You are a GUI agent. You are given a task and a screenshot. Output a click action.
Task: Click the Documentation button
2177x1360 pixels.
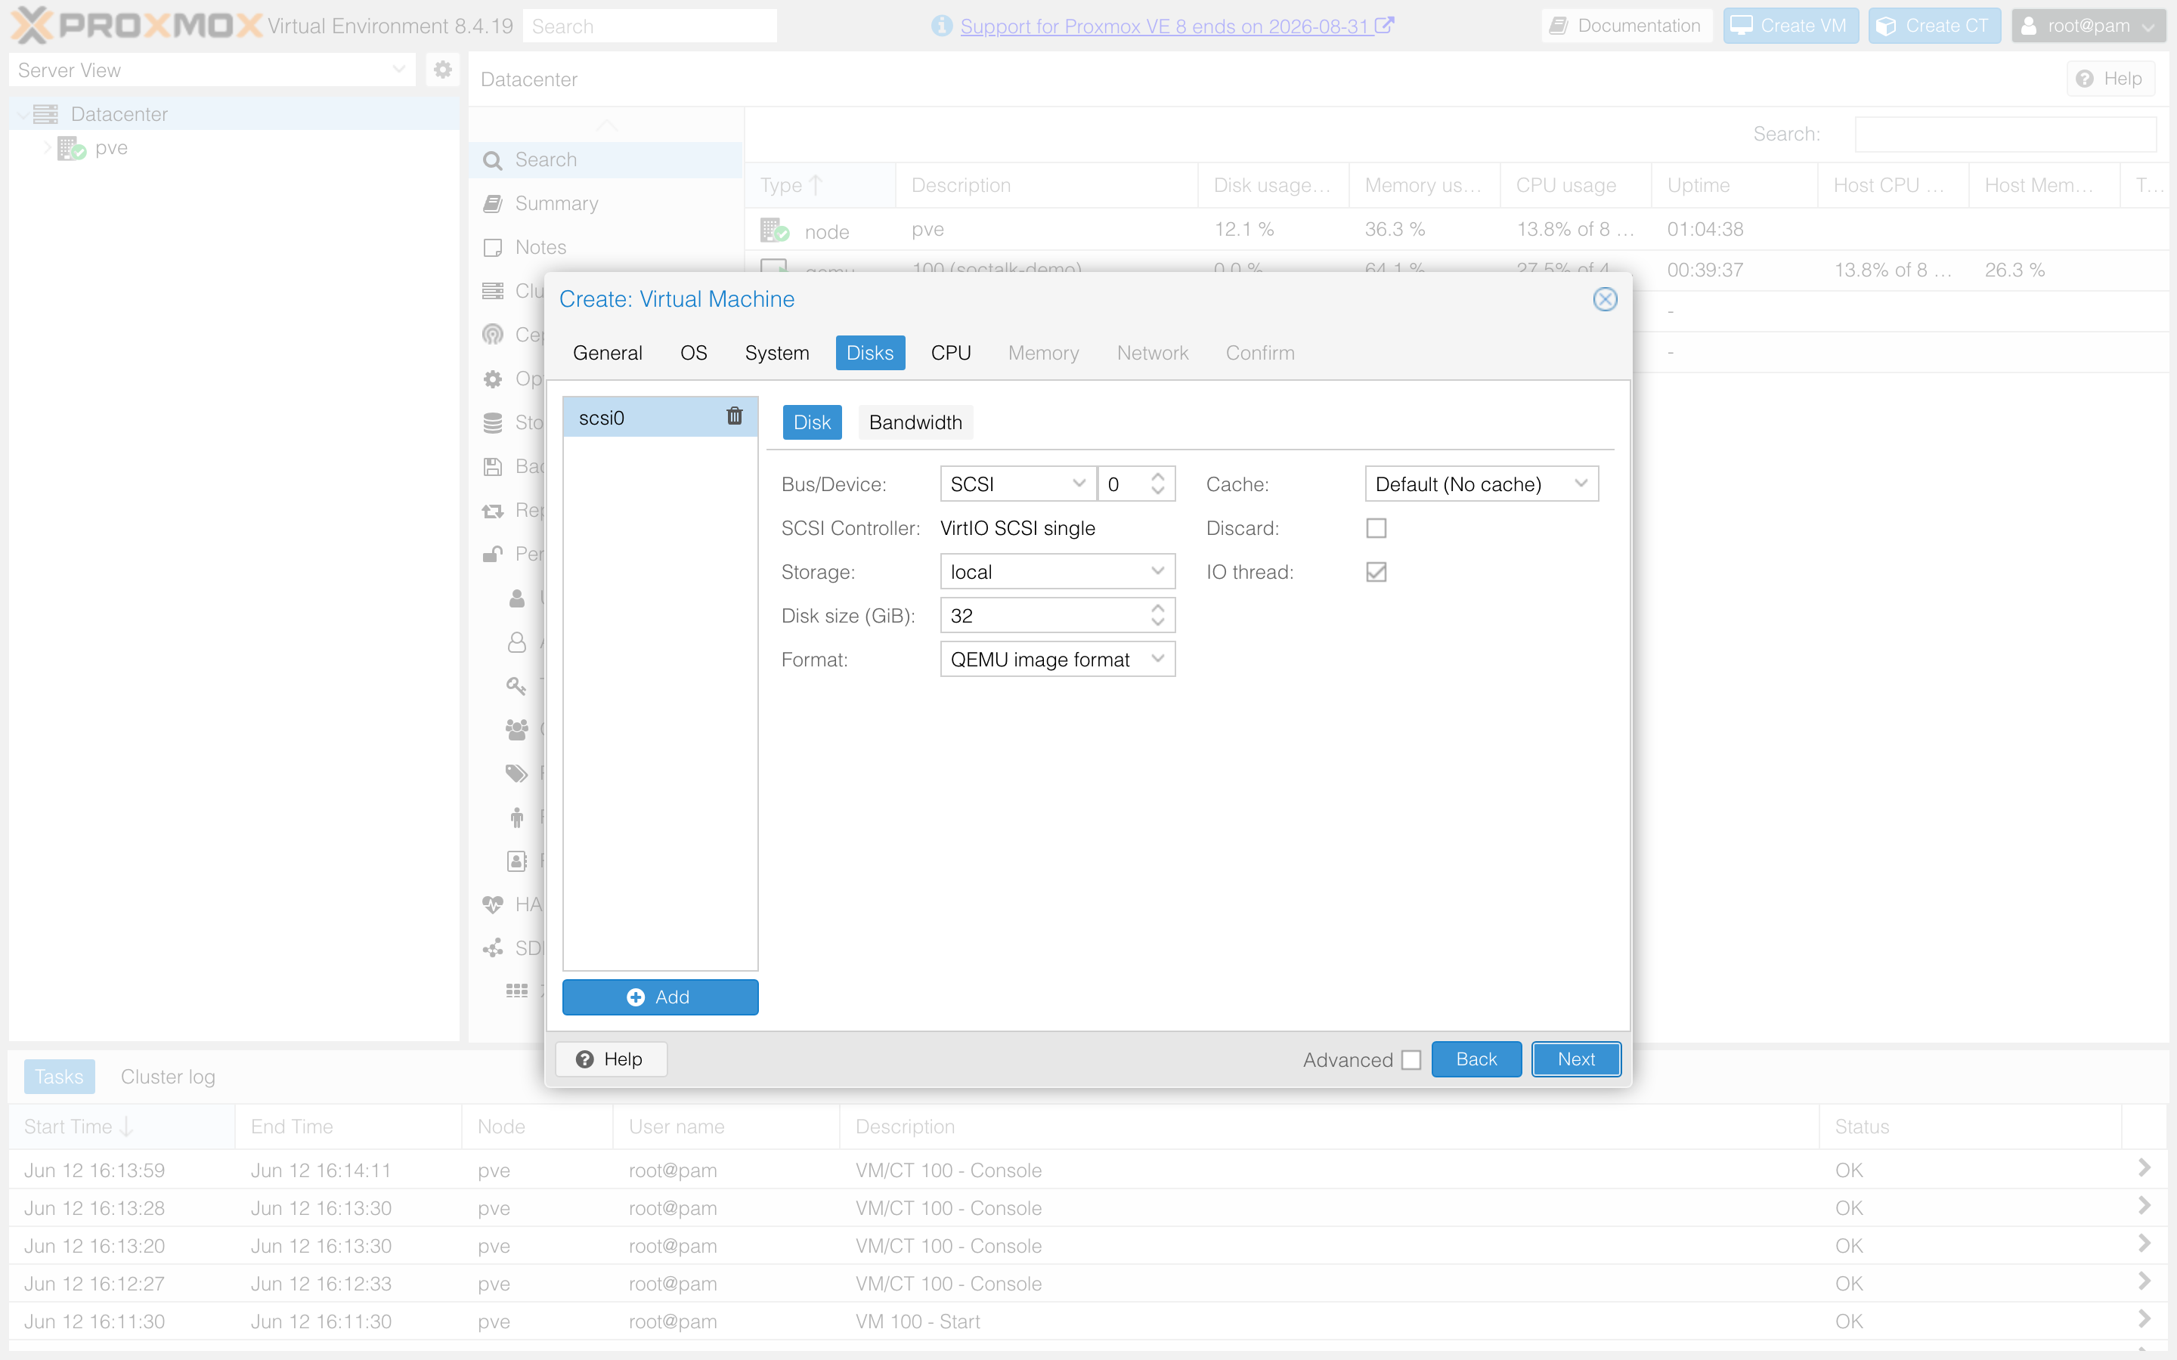[1625, 26]
